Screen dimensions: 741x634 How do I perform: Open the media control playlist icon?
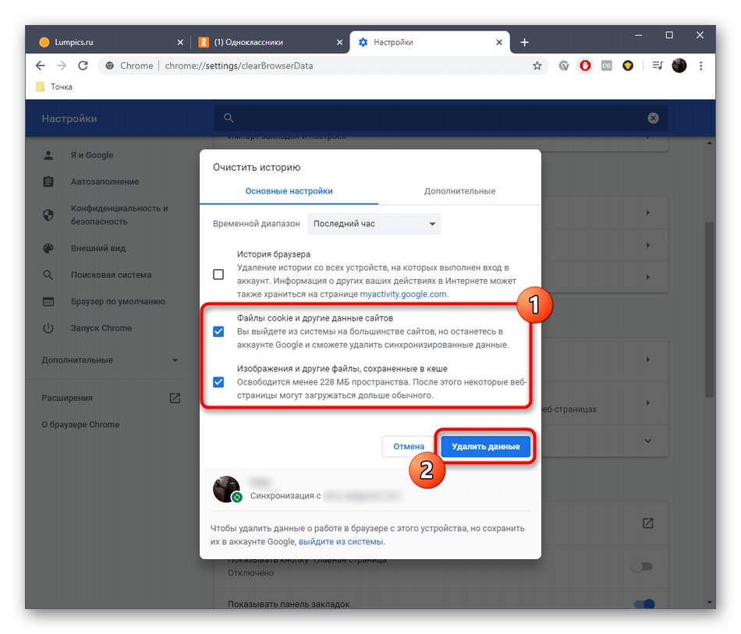[x=658, y=66]
